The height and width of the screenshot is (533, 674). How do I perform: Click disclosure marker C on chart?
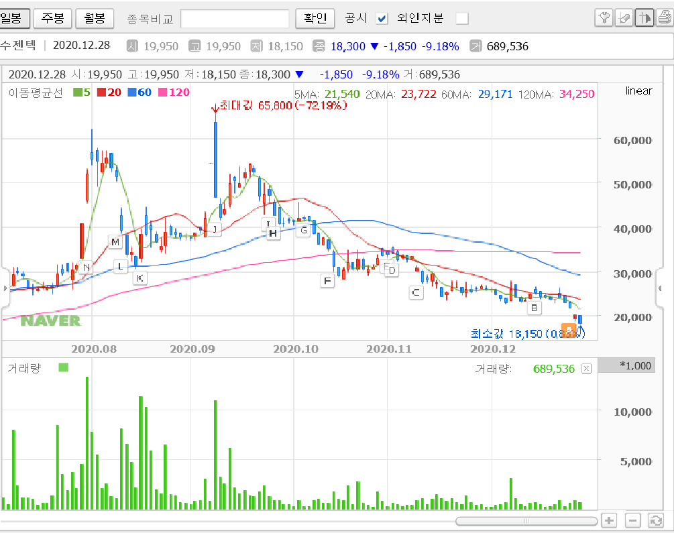[416, 293]
